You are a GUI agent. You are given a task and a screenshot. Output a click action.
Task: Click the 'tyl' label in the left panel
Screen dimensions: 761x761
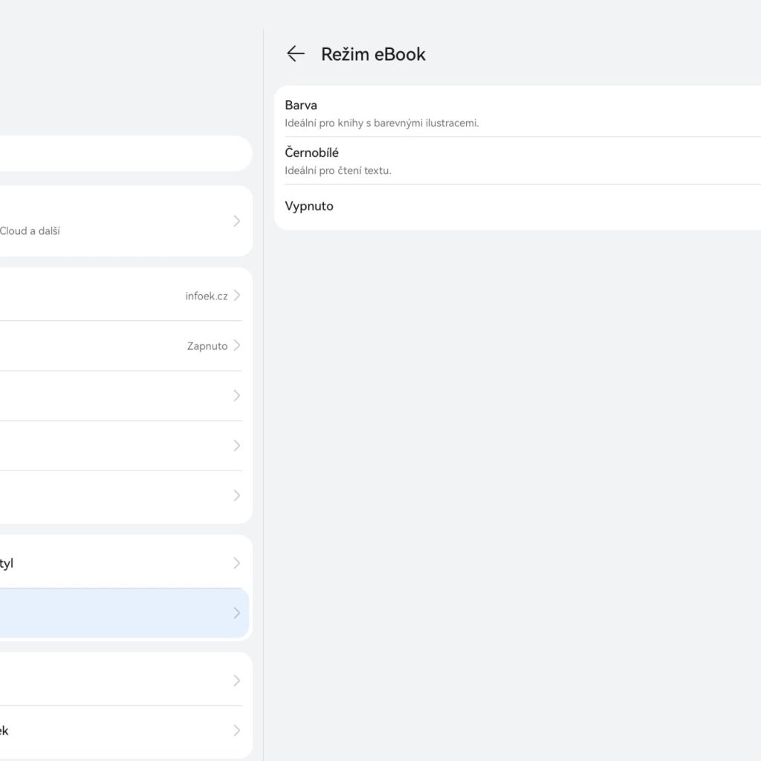pos(6,563)
